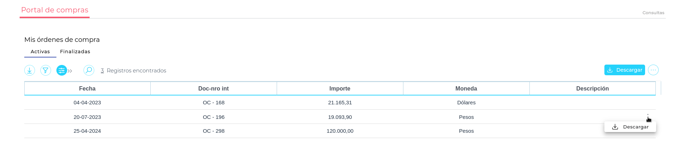Screen dimensions: 684x148
Task: Click the Portal de compras heading tab
Action: [55, 10]
